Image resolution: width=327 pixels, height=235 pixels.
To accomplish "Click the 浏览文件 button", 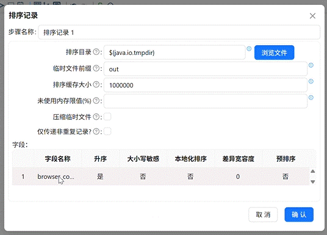I will [274, 52].
